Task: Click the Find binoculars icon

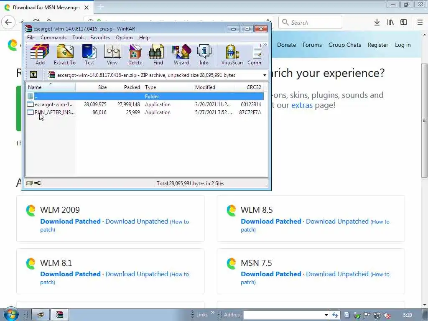Action: tap(158, 55)
